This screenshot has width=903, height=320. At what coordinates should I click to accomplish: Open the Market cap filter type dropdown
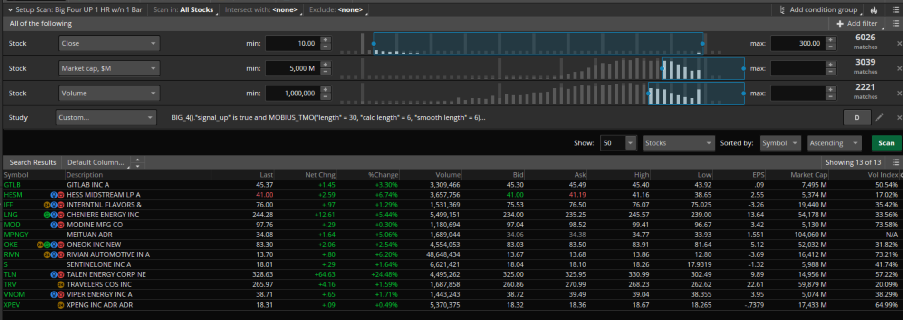click(109, 68)
